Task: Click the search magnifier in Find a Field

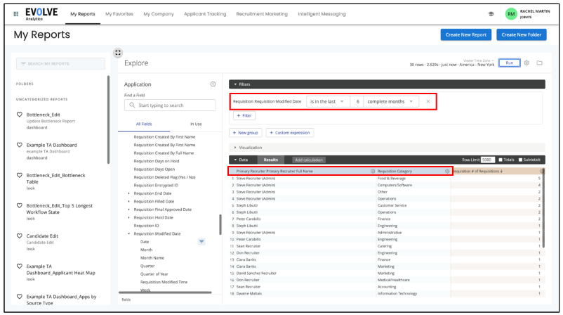Action: 132,105
